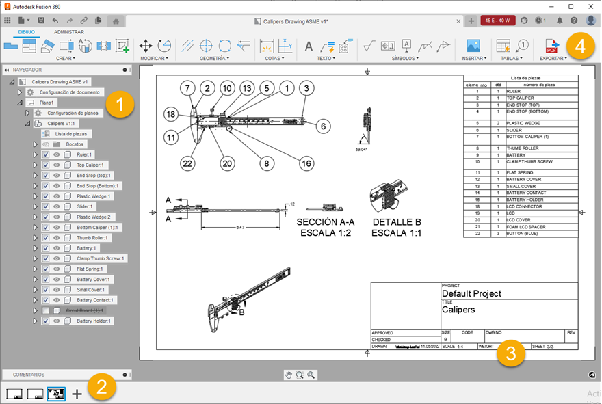
Task: Select the Feature Control Frame tool
Action: click(x=388, y=46)
